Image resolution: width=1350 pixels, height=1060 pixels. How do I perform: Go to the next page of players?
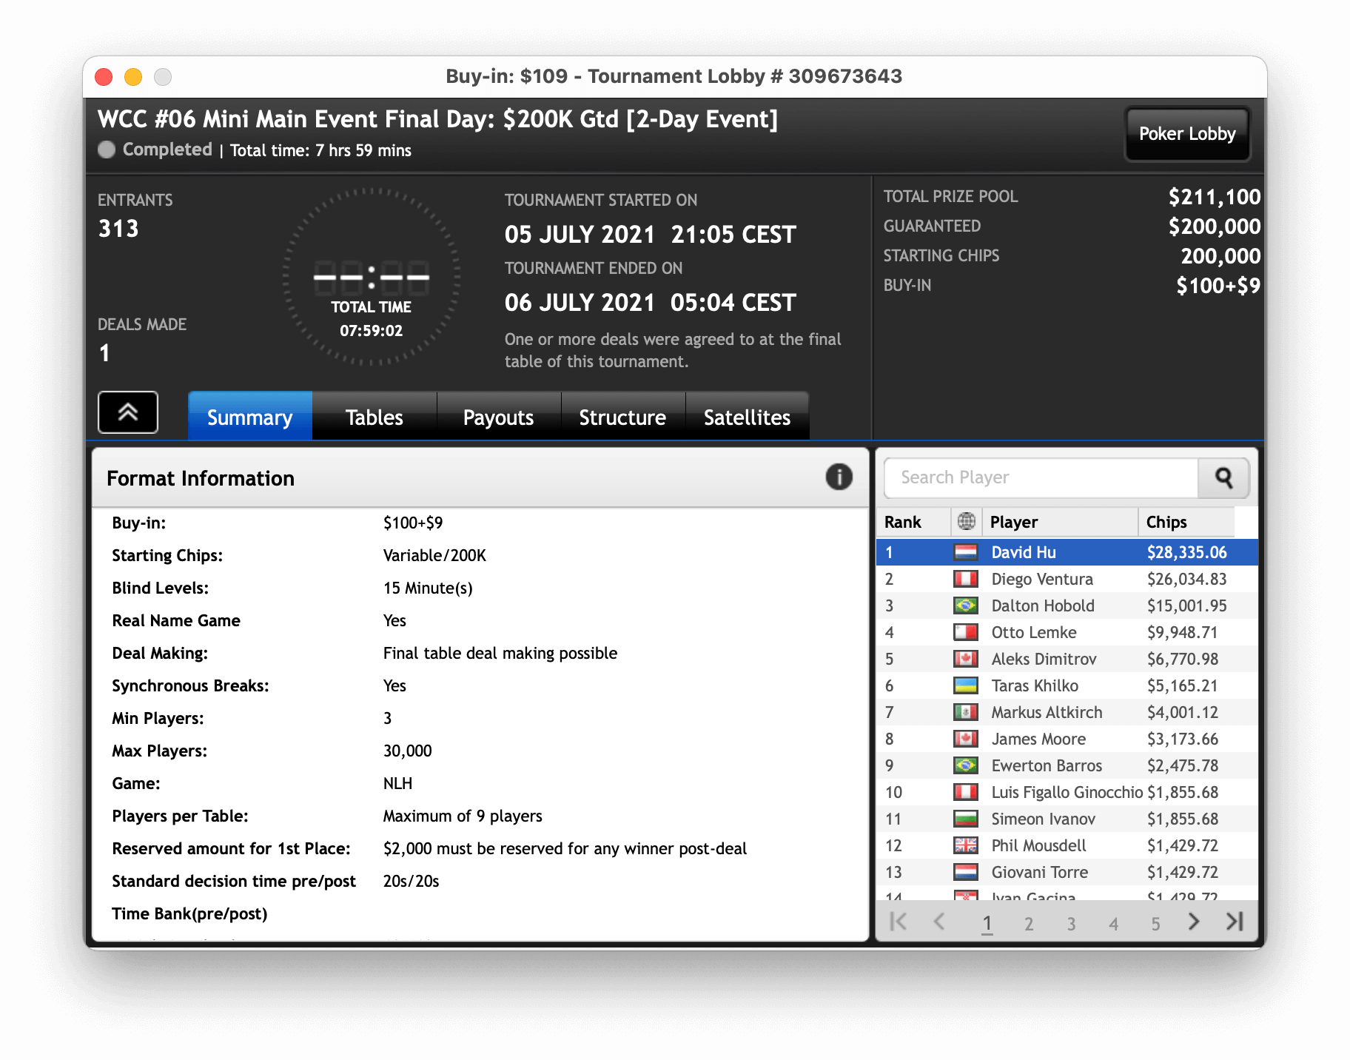tap(1193, 922)
